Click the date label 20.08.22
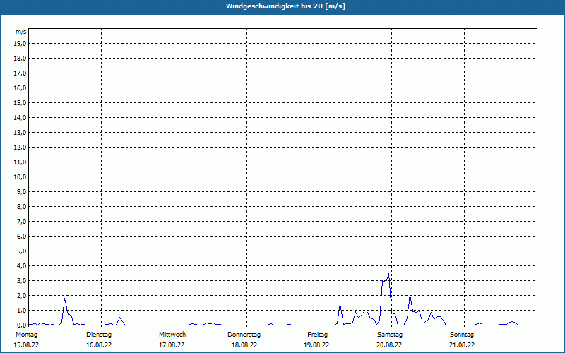Viewport: 565px width, 353px height. (x=389, y=345)
